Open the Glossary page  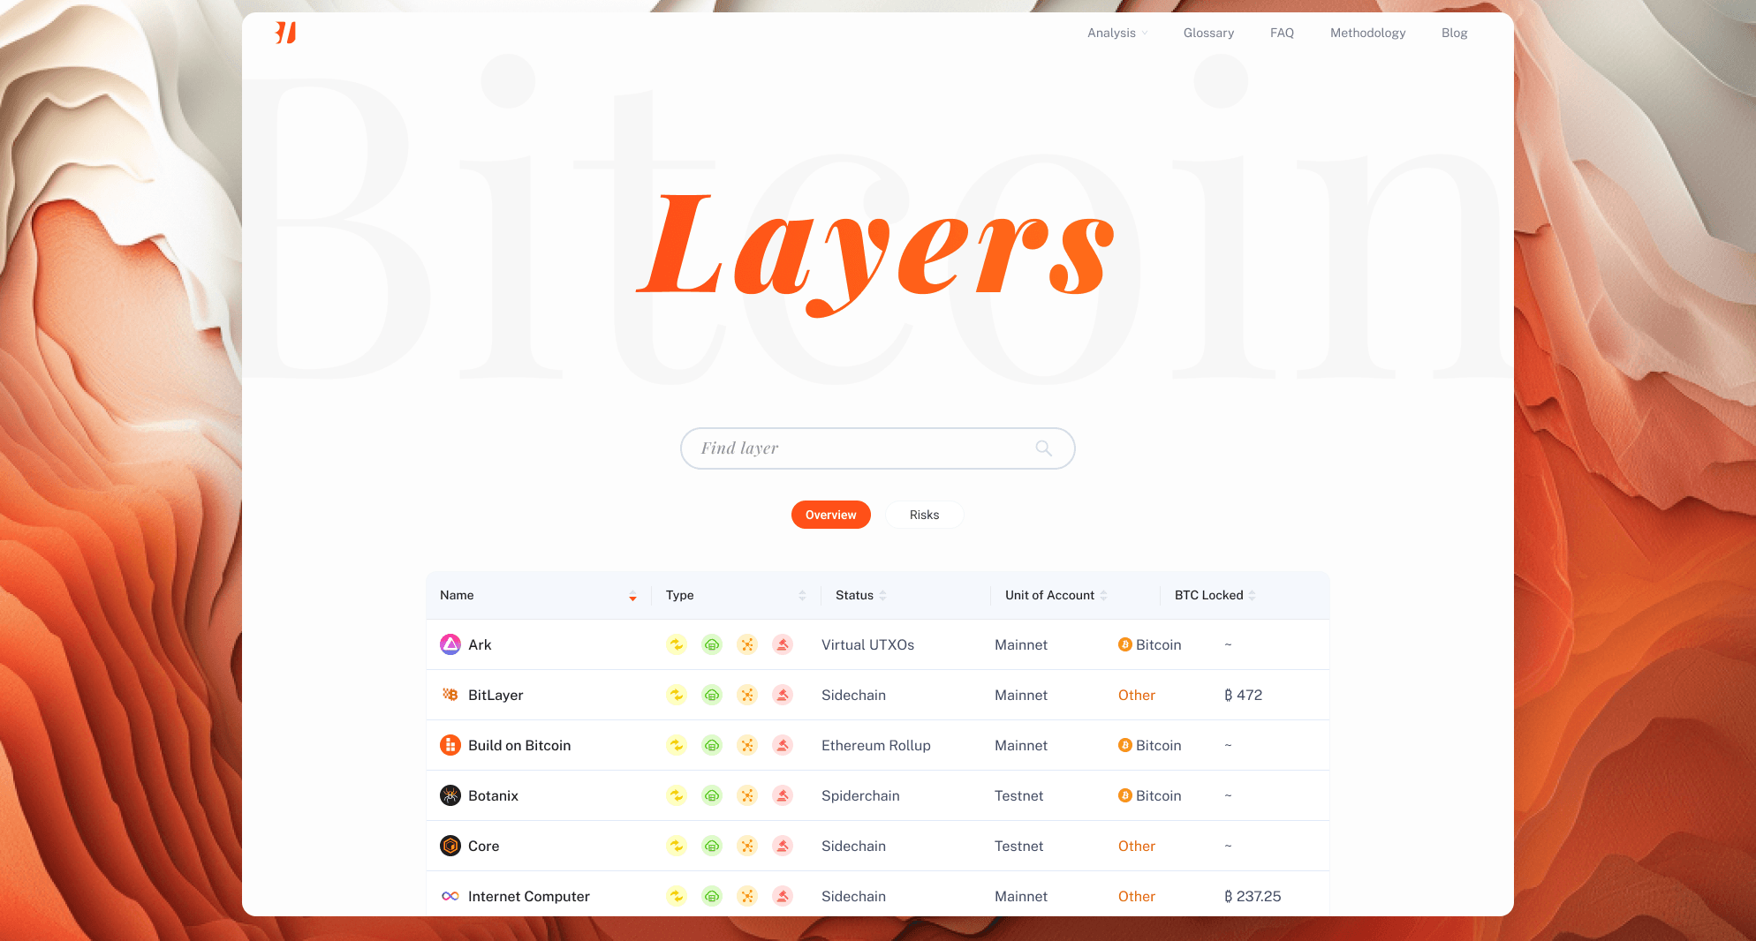pyautogui.click(x=1208, y=33)
